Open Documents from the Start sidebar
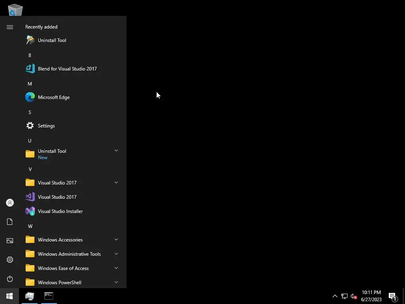 10,222
